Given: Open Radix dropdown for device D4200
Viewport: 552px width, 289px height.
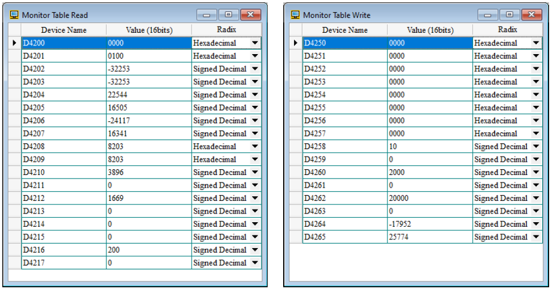Looking at the screenshot, I should (x=255, y=43).
